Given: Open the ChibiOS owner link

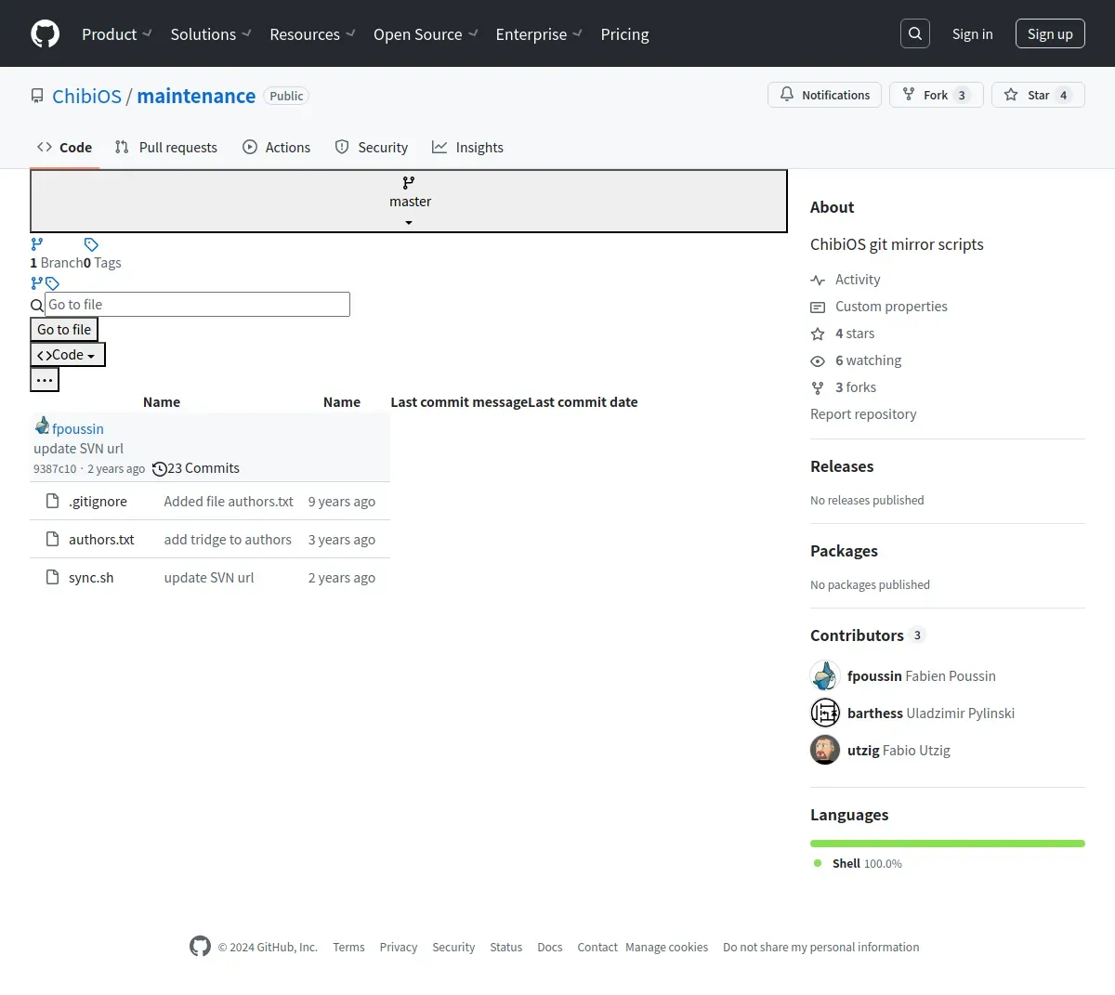Looking at the screenshot, I should [86, 96].
